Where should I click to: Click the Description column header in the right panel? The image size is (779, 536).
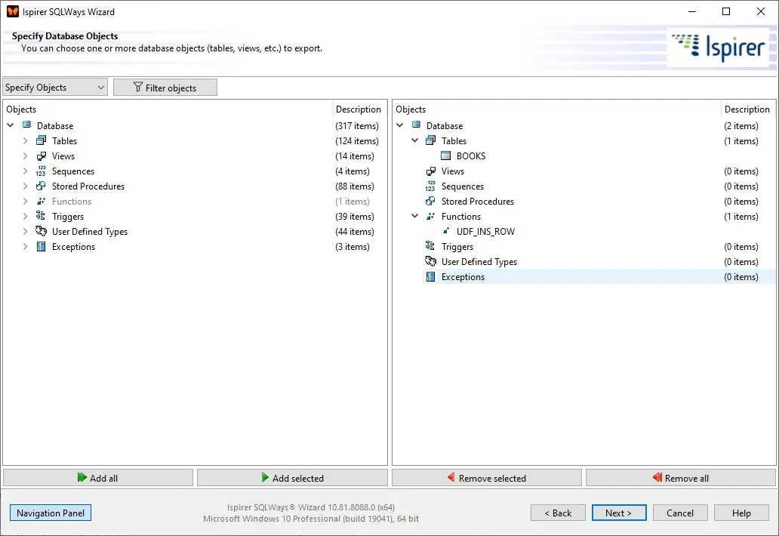tap(747, 109)
